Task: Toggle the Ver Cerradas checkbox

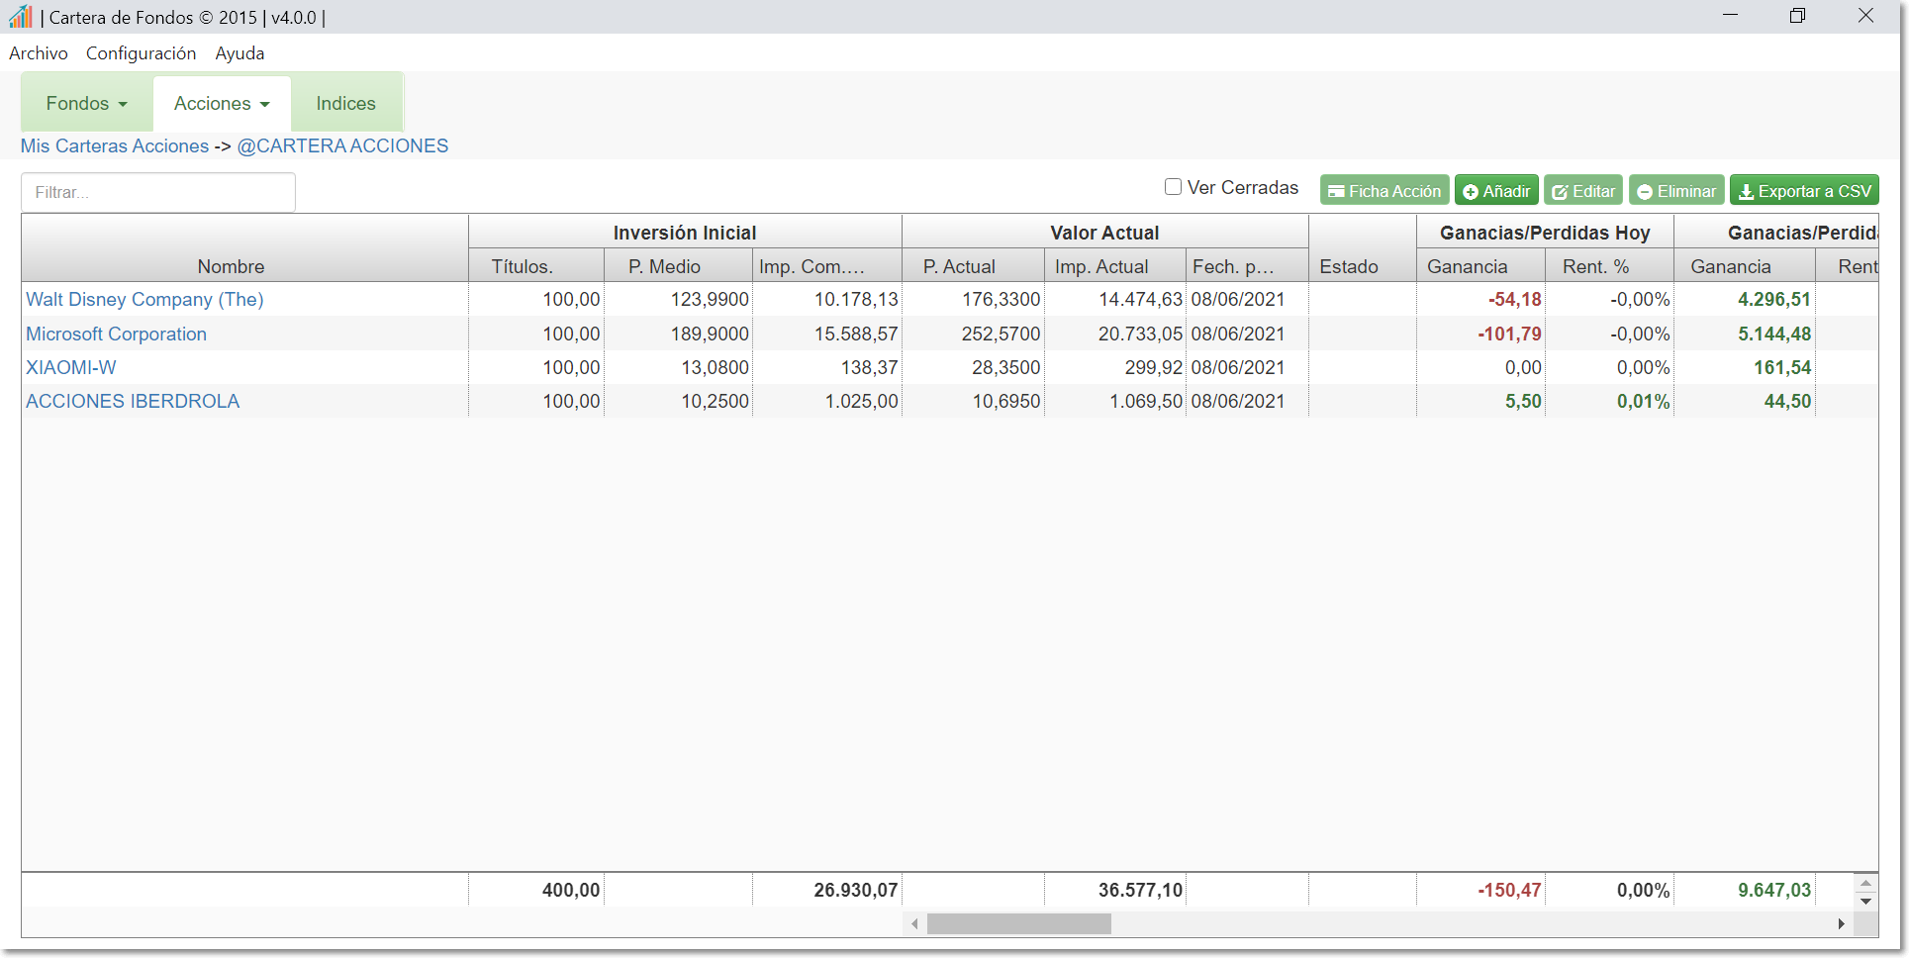Action: [x=1173, y=187]
